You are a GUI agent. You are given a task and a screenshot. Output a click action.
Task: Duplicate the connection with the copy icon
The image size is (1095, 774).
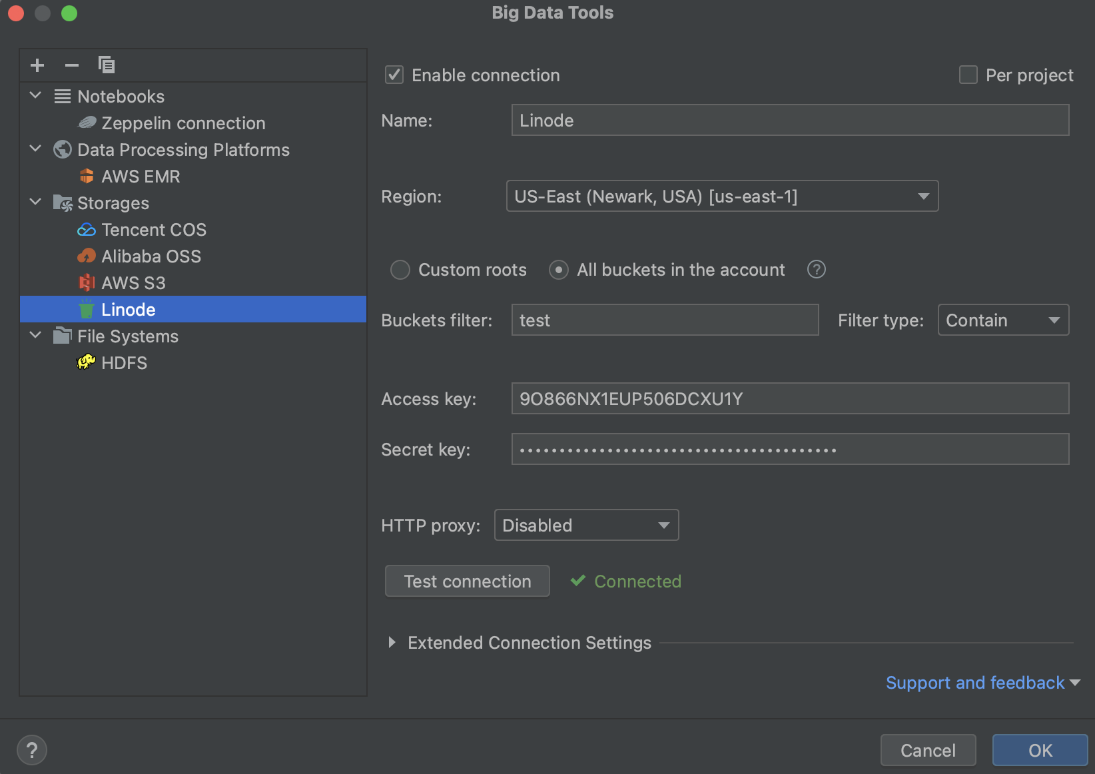106,65
